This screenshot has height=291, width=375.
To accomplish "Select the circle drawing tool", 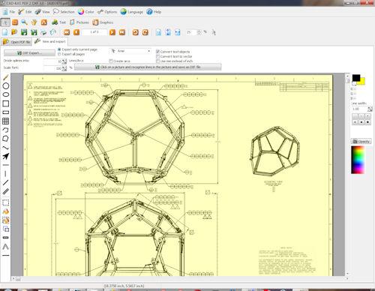I will (6, 86).
